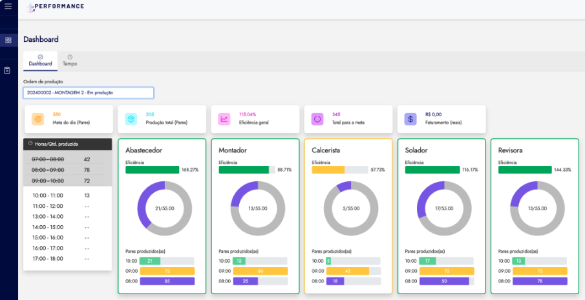Click the pink chart icon for Eficiência geral
Viewport: 585px width, 300px height.
224,119
